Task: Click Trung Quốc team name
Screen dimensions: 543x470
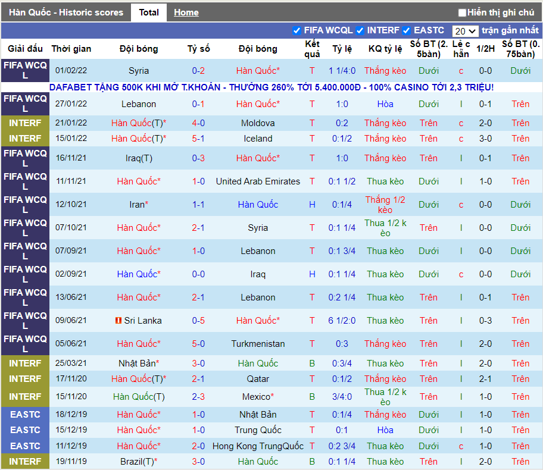Action: coord(258,430)
